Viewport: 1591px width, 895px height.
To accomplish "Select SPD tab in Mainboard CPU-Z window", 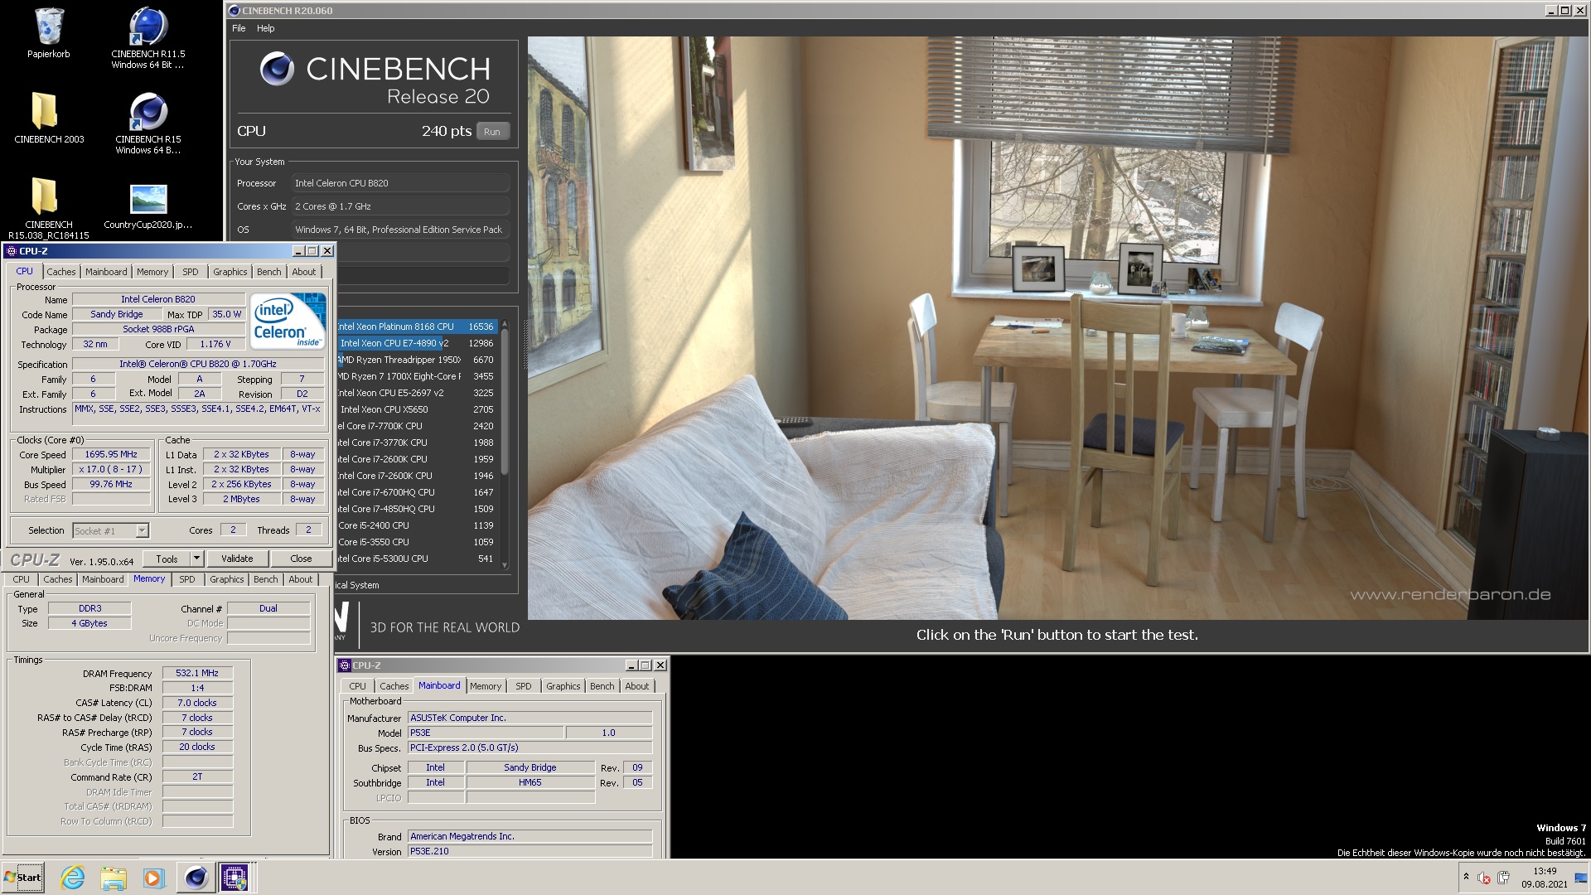I will click(523, 686).
